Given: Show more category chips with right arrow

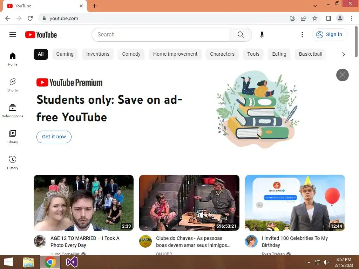Looking at the screenshot, I should [344, 54].
